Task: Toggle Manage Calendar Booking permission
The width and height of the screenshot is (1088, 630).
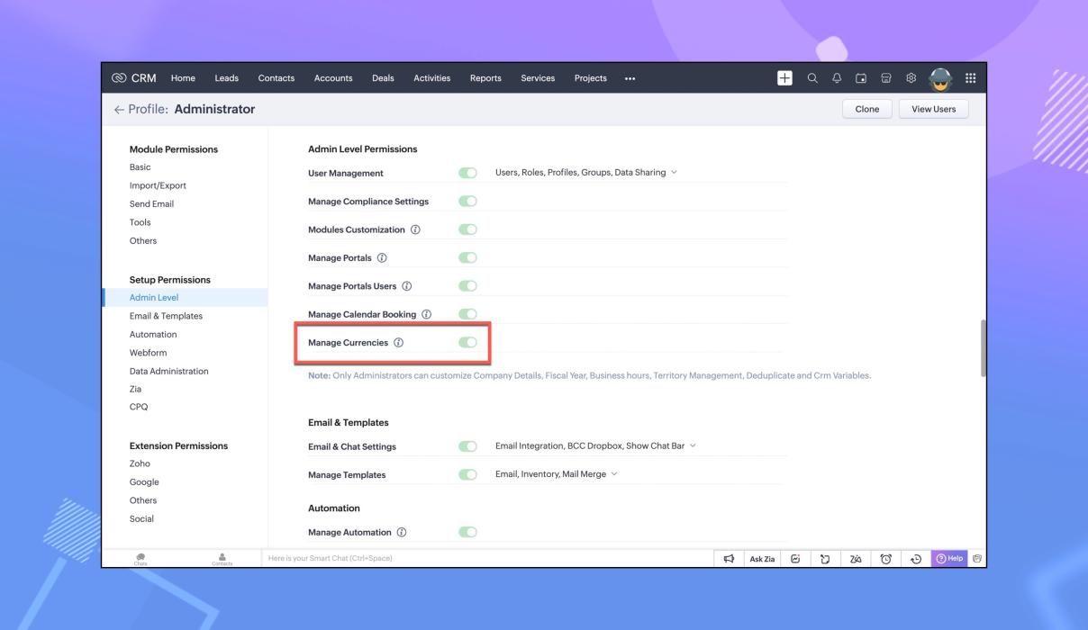Action: [x=467, y=314]
